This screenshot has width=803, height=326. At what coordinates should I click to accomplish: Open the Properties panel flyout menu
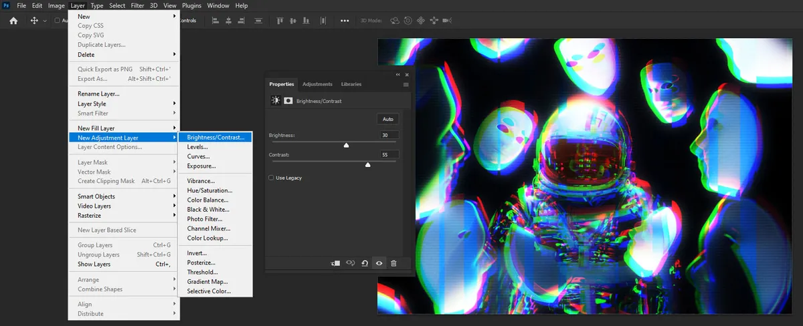point(406,85)
